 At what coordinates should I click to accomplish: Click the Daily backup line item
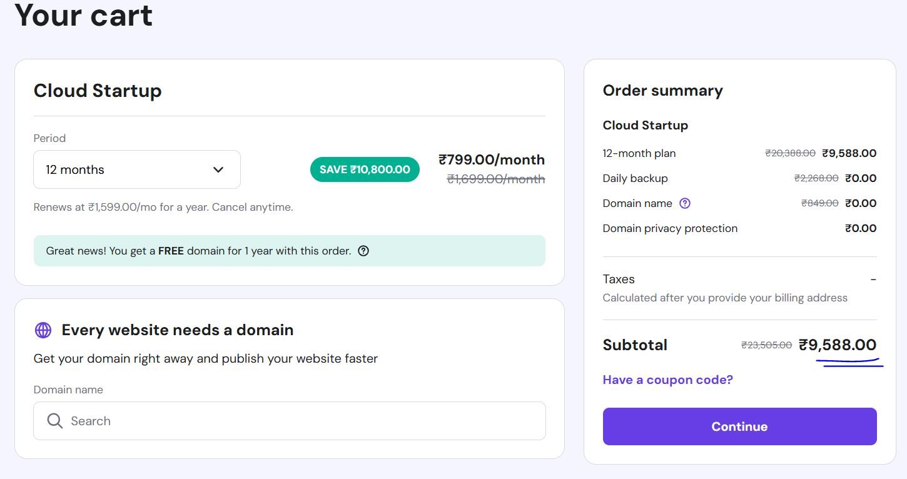tap(635, 178)
